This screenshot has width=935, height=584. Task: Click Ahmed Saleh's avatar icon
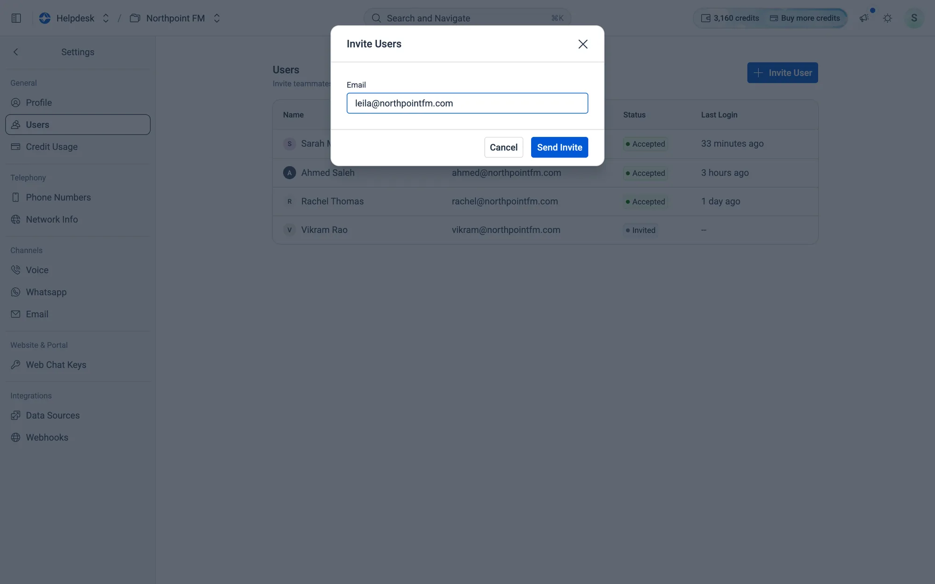coord(289,173)
